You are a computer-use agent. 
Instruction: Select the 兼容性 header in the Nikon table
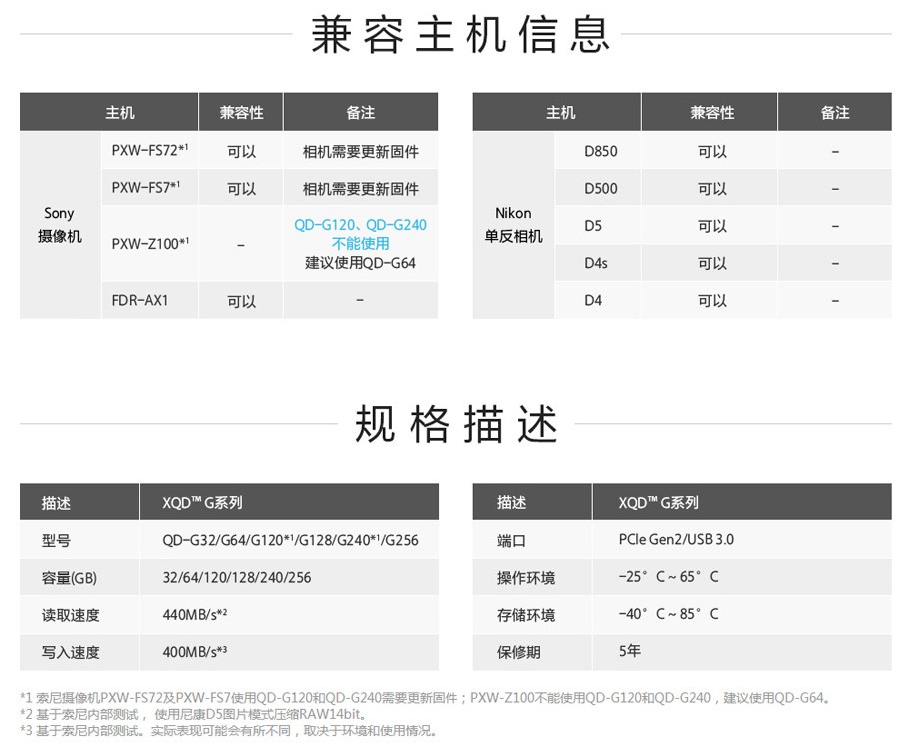712,113
